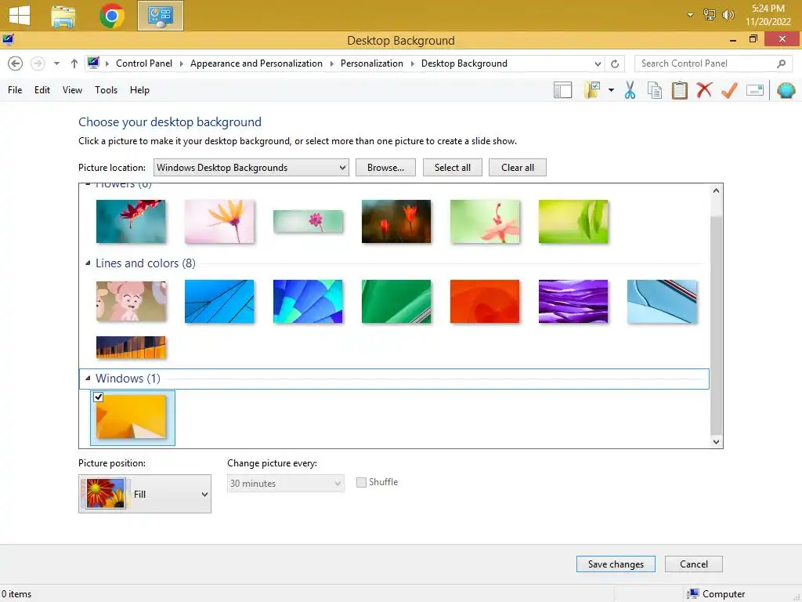Click the Forward navigation arrow
Viewport: 802px width, 602px height.
point(38,63)
